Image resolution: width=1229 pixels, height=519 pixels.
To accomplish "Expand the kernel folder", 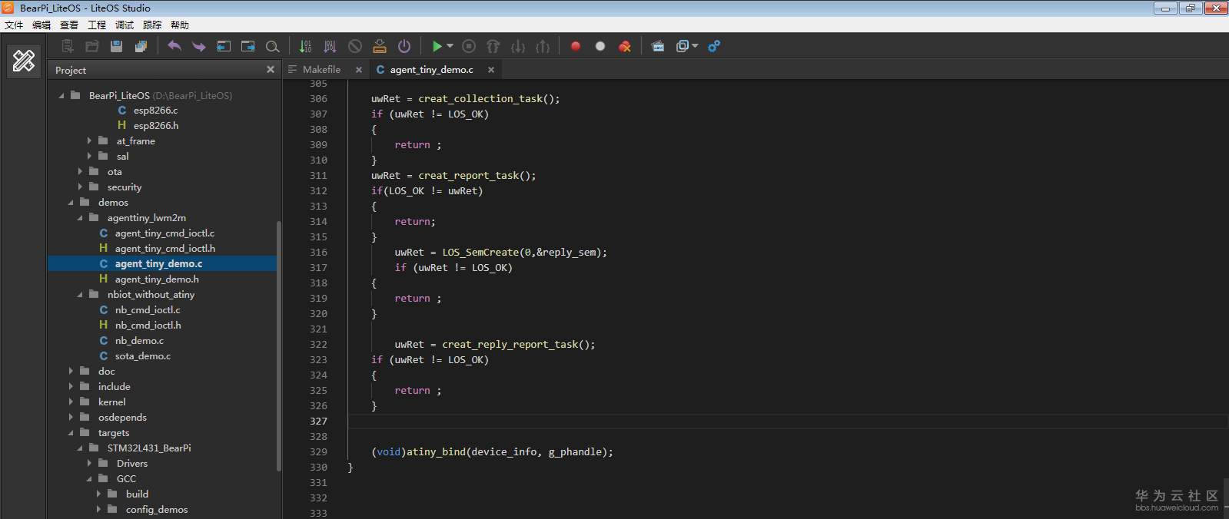I will (x=71, y=402).
